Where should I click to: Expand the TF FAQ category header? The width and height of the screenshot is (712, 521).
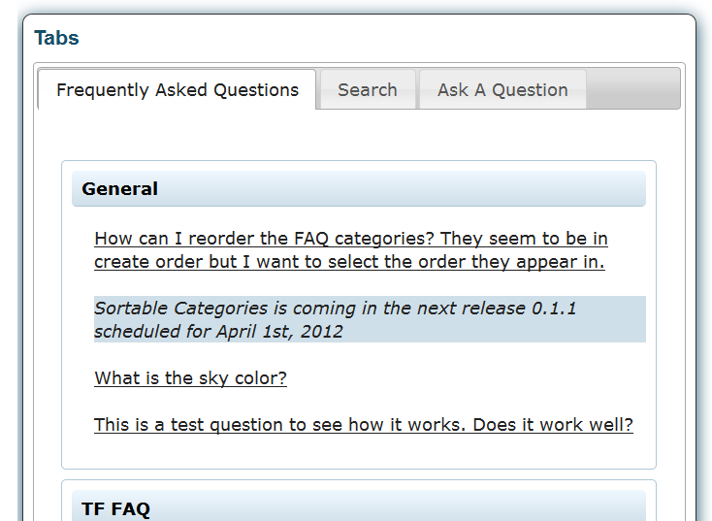359,506
